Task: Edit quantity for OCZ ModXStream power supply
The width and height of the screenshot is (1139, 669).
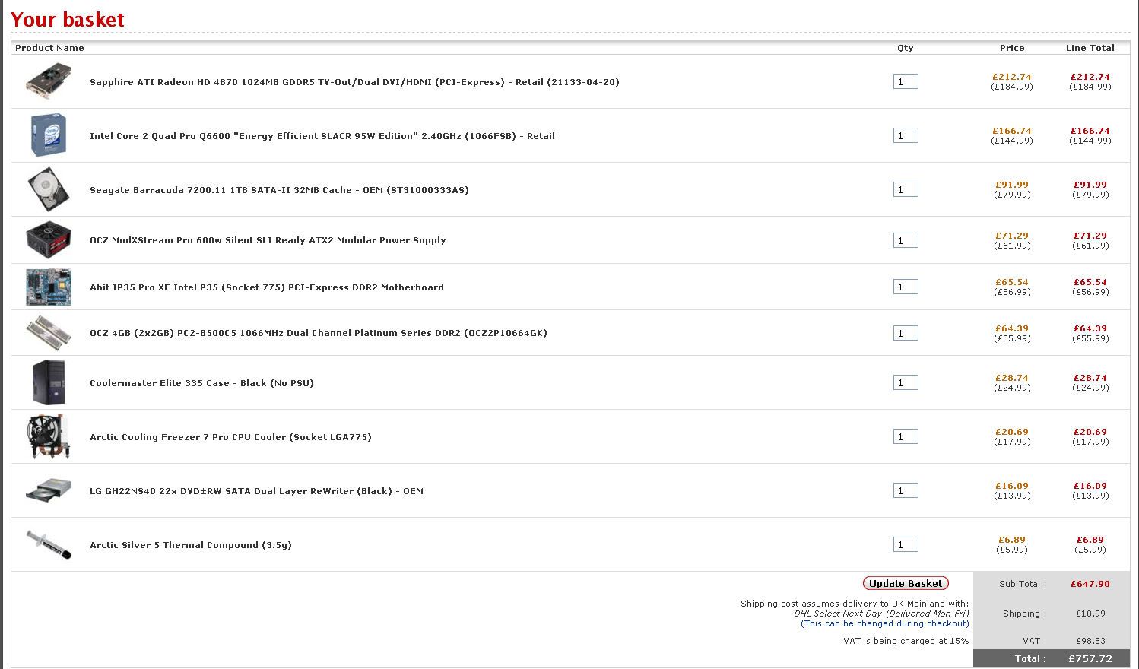Action: [x=906, y=240]
